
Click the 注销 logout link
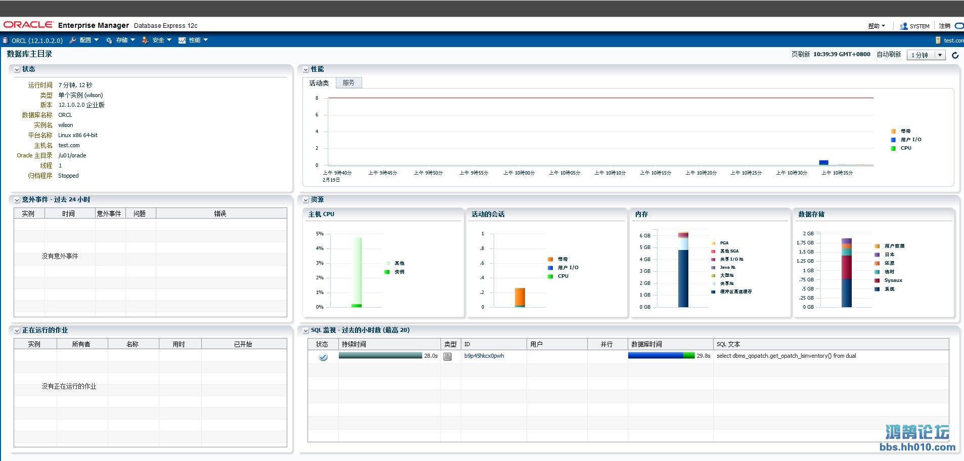945,26
